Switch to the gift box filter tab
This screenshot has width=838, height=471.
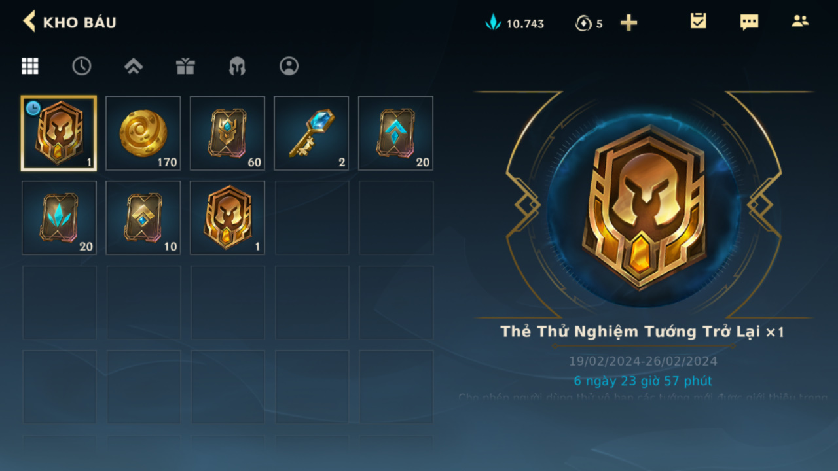coord(185,65)
